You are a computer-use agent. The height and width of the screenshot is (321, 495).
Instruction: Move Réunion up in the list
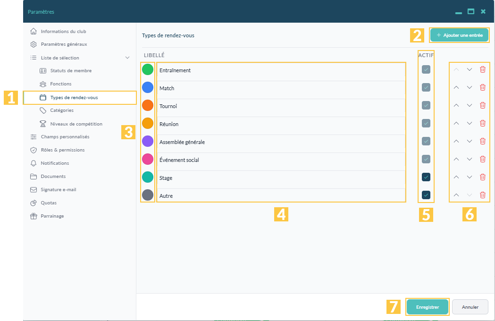click(456, 123)
